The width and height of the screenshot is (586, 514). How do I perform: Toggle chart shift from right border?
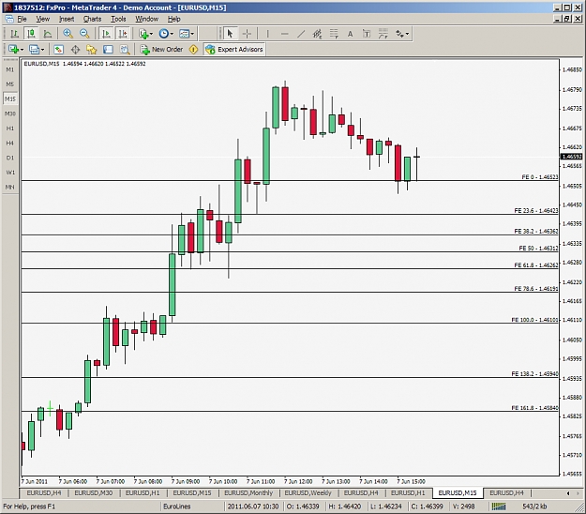pos(123,34)
